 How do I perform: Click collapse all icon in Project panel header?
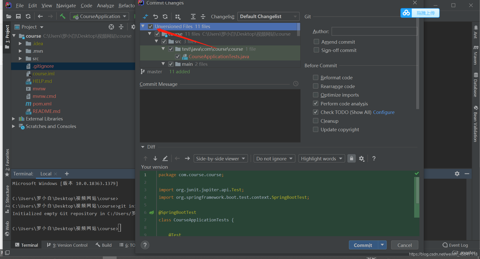(121, 27)
